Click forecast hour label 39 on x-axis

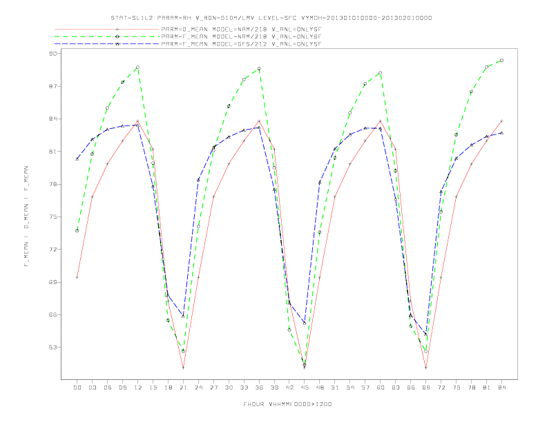pyautogui.click(x=275, y=388)
